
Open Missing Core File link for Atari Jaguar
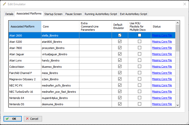[162, 54]
